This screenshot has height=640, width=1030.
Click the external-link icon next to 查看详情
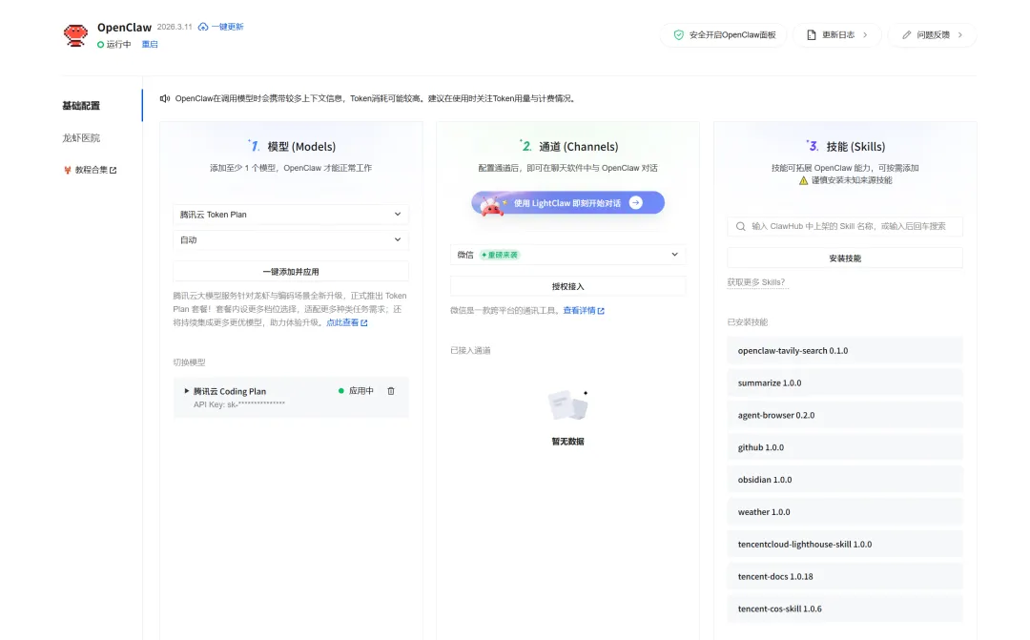pos(601,311)
